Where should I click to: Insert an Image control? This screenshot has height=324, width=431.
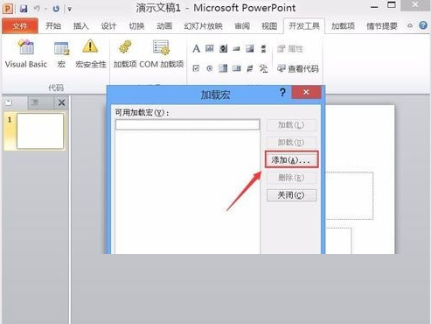click(x=250, y=48)
